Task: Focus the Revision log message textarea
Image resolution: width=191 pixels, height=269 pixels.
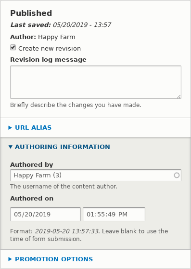Action: coord(96,82)
